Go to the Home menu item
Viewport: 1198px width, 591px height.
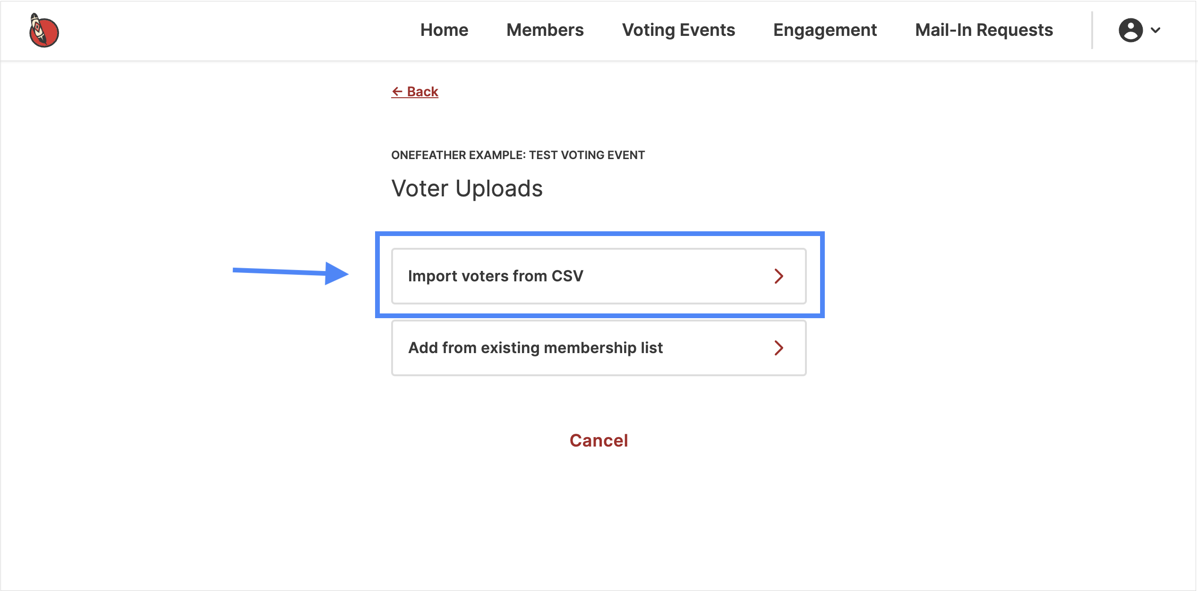coord(444,30)
